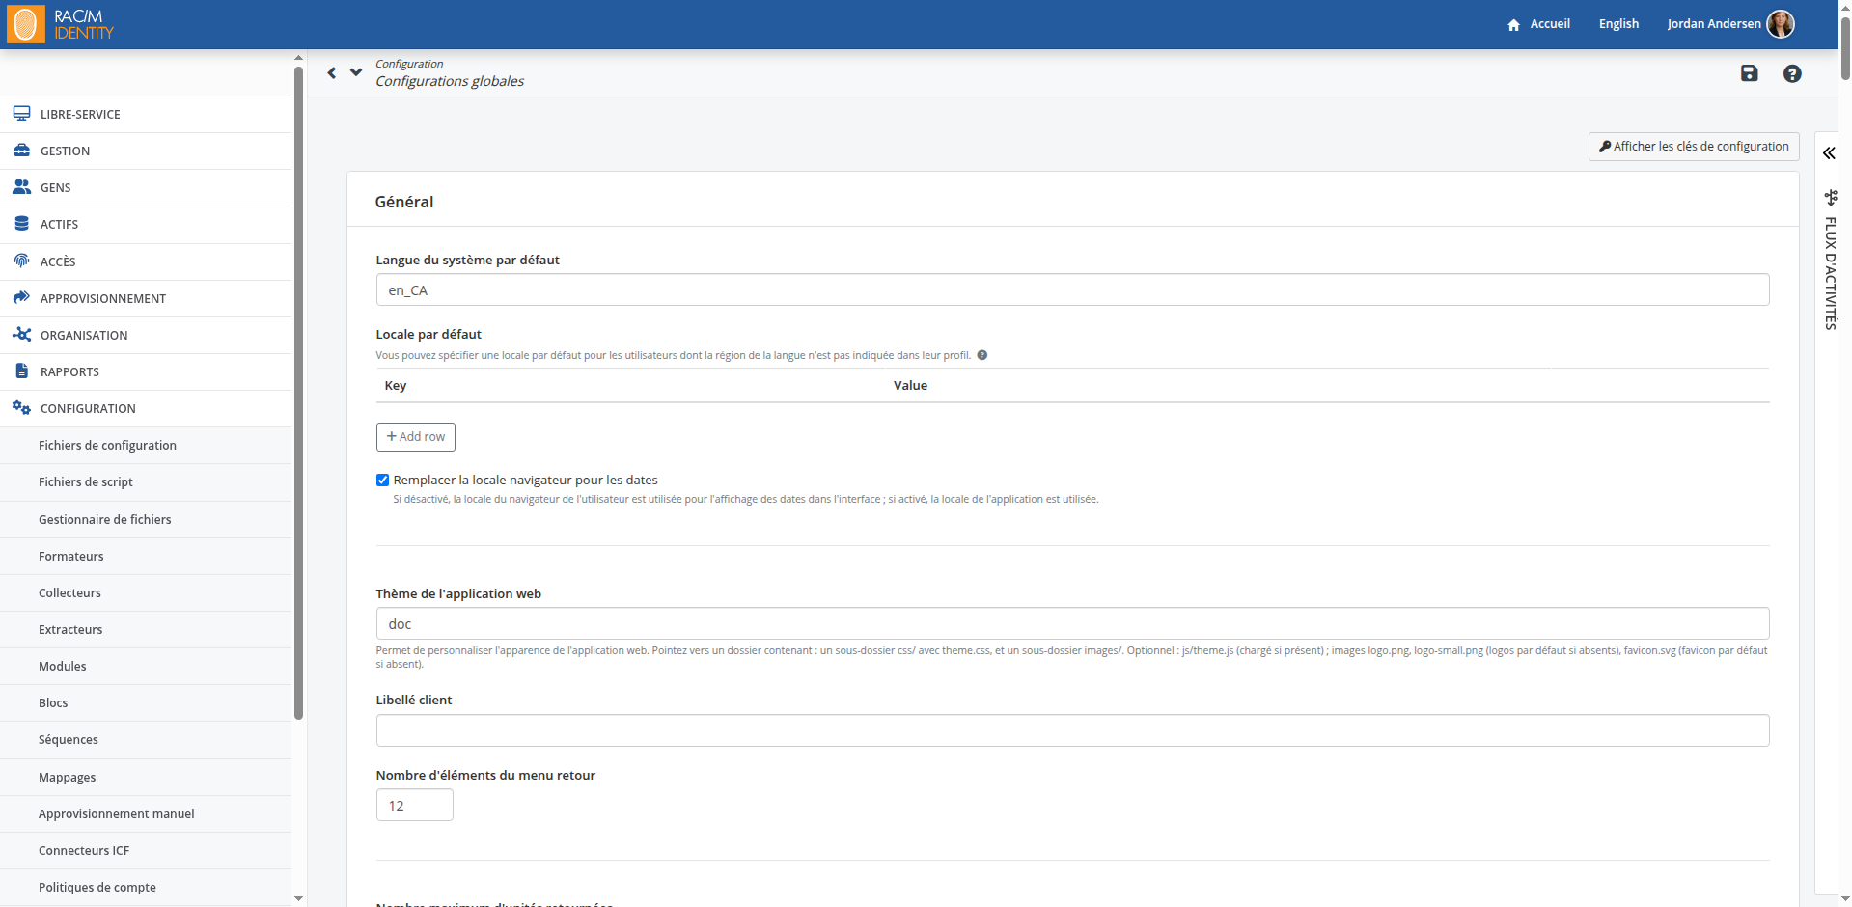
Task: Click the back arrow navigation icon
Action: pos(332,73)
